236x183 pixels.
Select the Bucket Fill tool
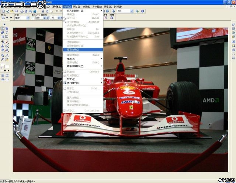tap(7, 50)
